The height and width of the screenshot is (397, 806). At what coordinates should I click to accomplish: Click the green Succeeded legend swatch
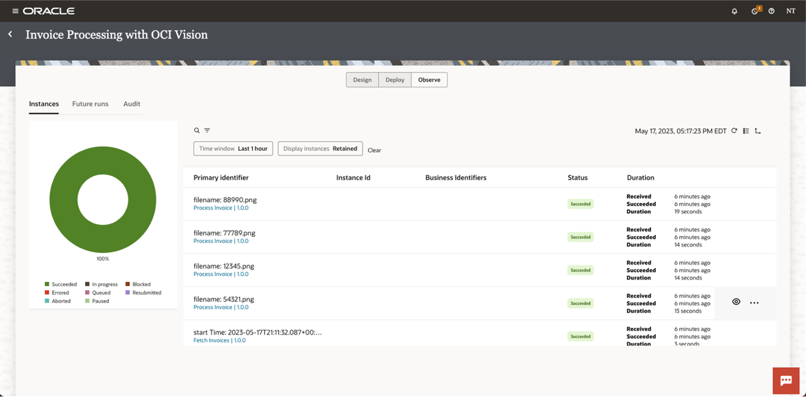tap(47, 285)
